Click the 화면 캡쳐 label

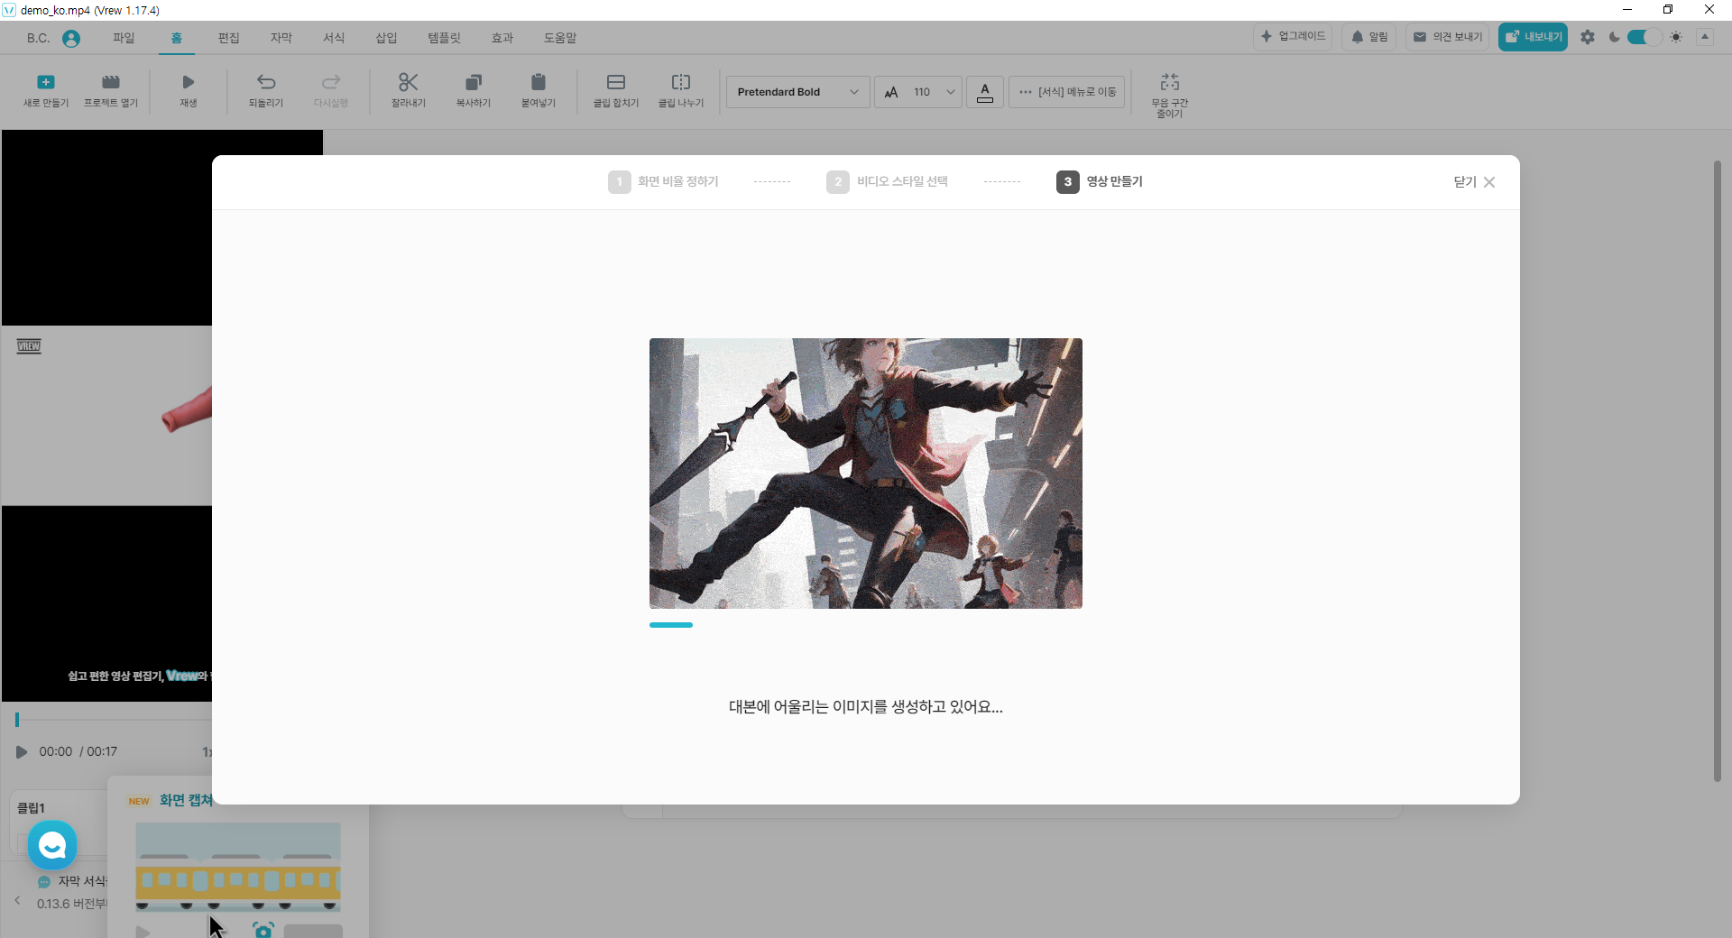[186, 800]
